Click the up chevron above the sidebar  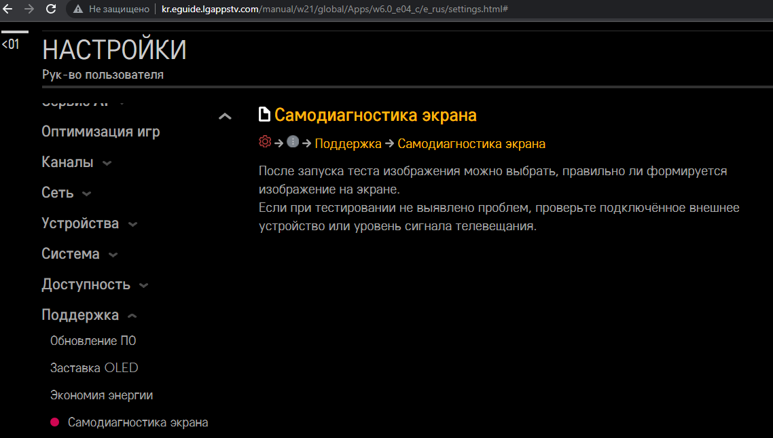pyautogui.click(x=225, y=117)
